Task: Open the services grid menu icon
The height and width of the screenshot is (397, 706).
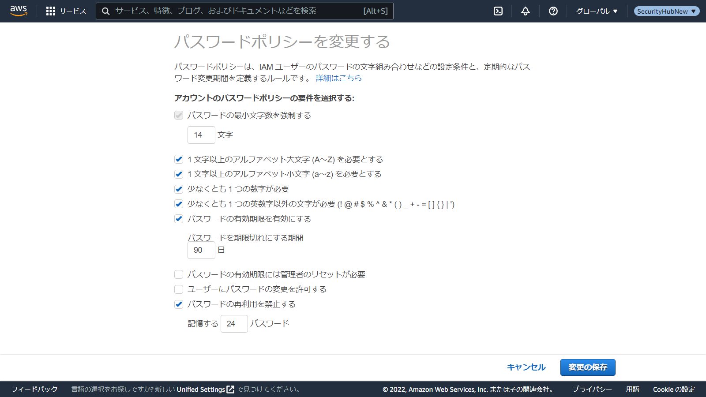Action: 51,11
